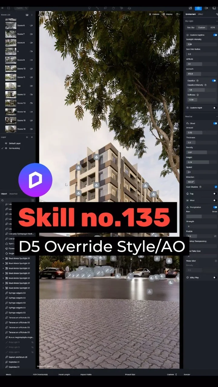The image size is (218, 387).
Task: Click the Default Layer icon
Action: coord(6,143)
